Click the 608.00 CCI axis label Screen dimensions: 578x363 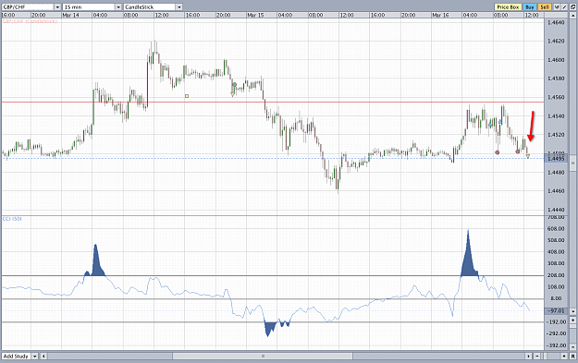point(556,229)
